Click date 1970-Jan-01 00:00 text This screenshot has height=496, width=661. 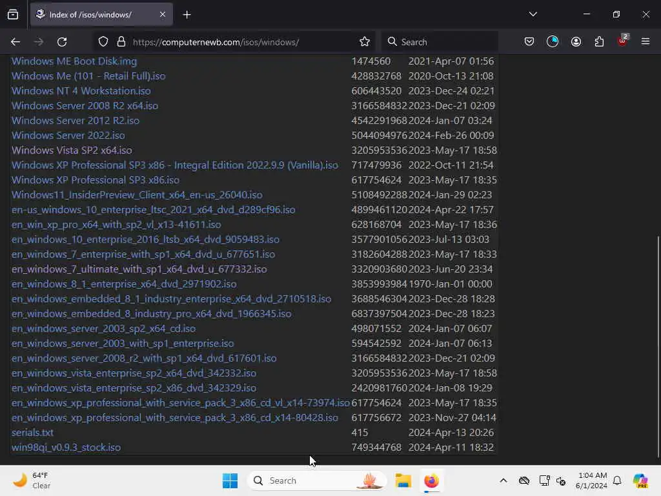click(x=450, y=284)
